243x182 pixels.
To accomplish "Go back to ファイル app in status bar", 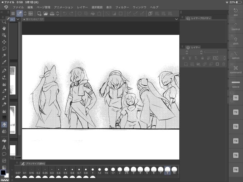I will coord(8,2).
